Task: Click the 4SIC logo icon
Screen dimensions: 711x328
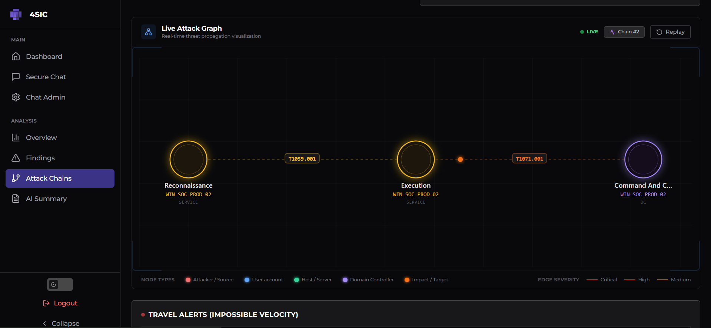Action: 16,14
